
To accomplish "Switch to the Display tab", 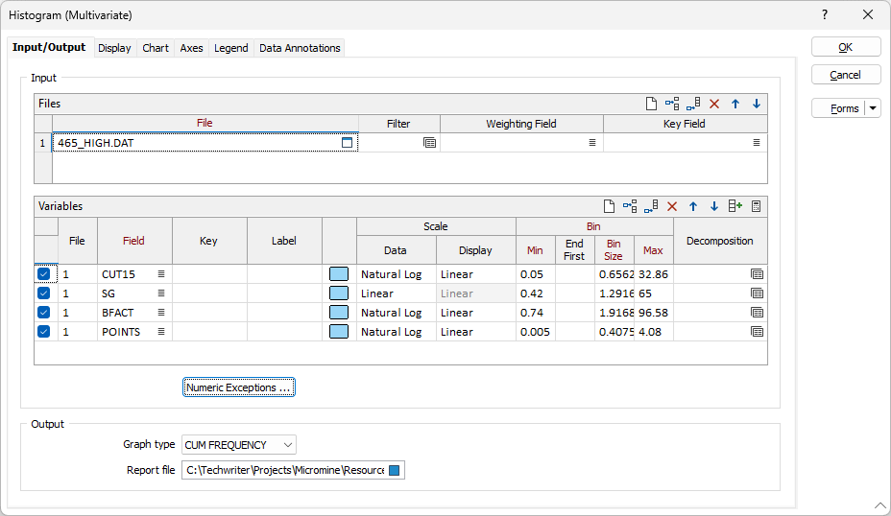I will click(x=114, y=48).
